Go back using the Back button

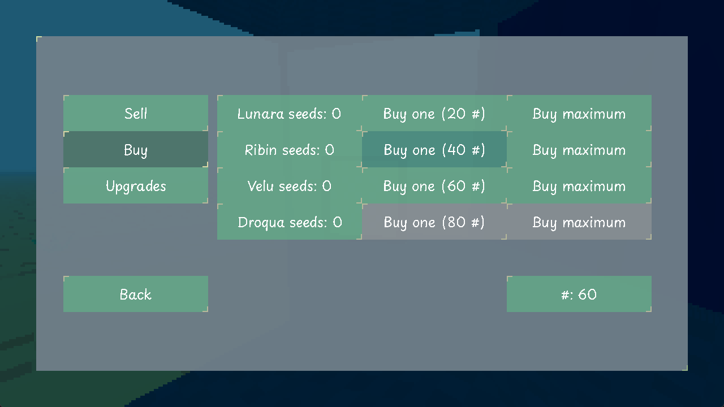tap(136, 294)
